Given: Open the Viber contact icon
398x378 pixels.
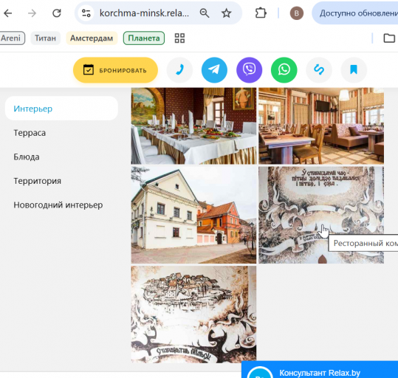Looking at the screenshot, I should pyautogui.click(x=250, y=70).
